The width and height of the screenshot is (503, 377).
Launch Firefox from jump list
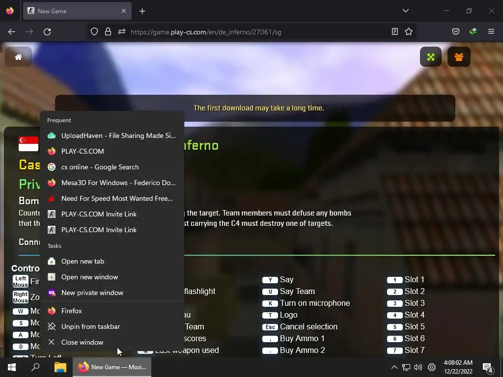click(x=112, y=311)
